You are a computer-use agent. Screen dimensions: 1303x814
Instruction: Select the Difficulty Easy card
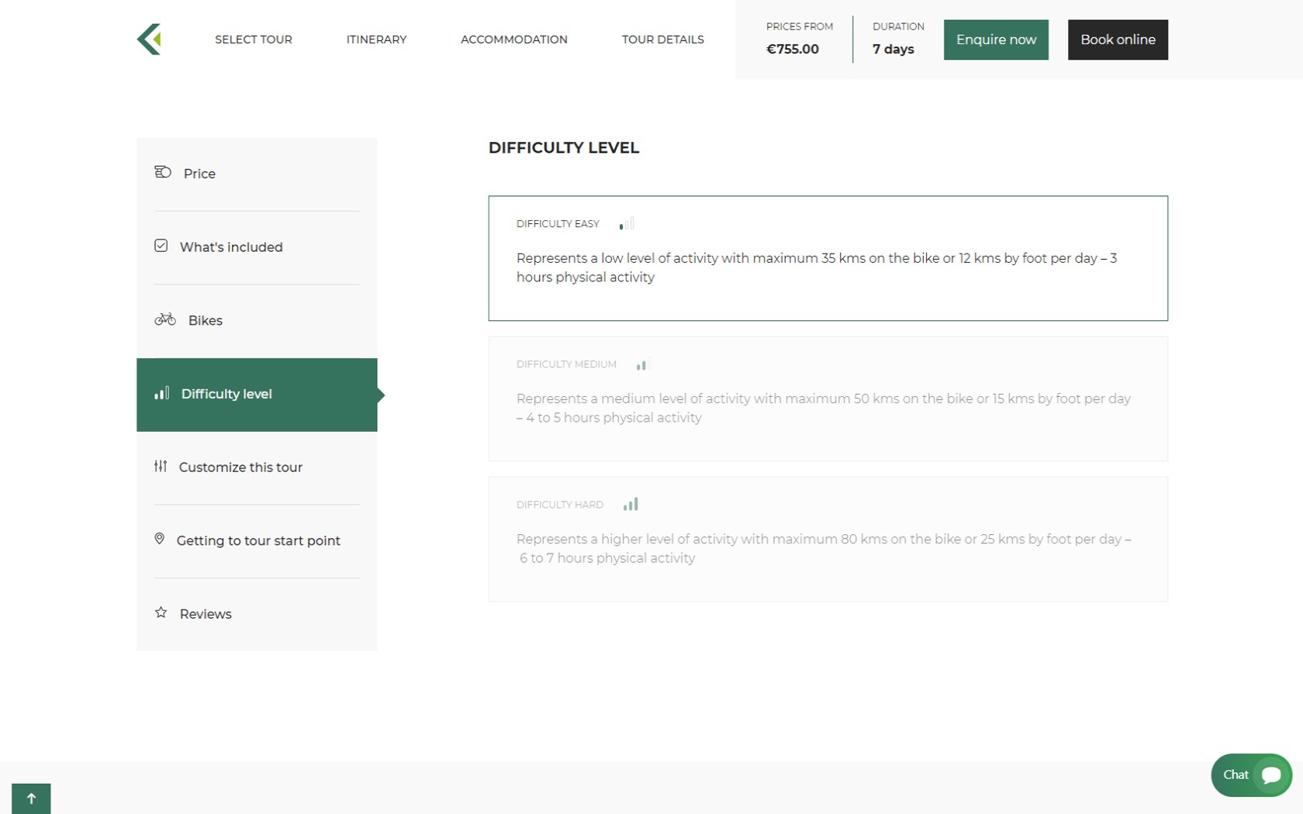click(x=828, y=258)
